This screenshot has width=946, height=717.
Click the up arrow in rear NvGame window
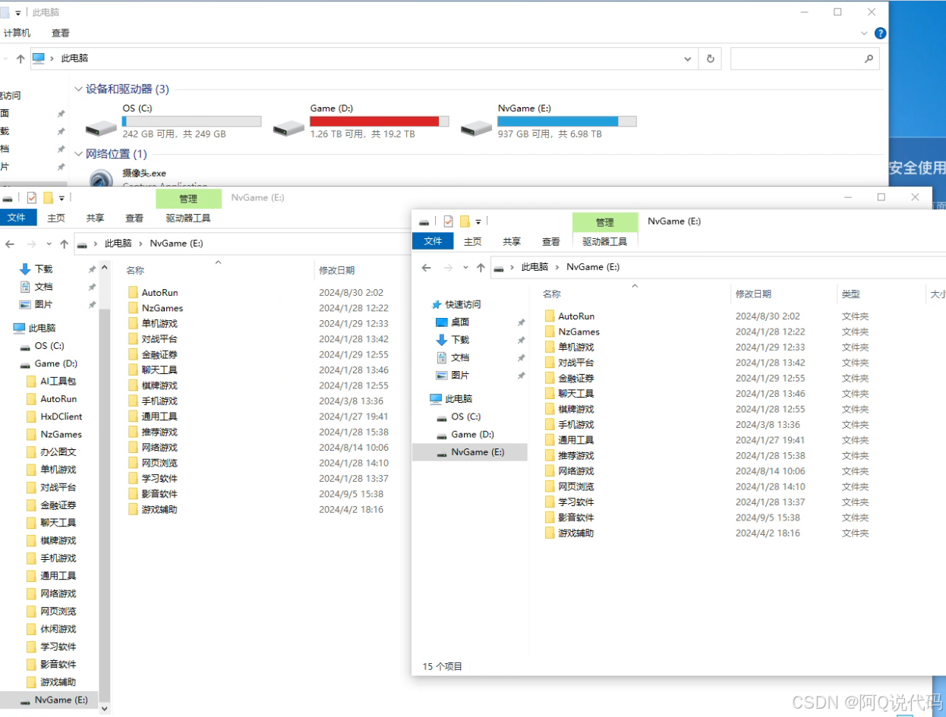point(64,244)
